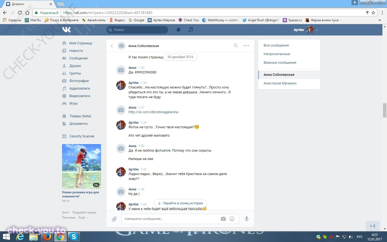Open the Артём profile dropdown in header

tap(306, 30)
